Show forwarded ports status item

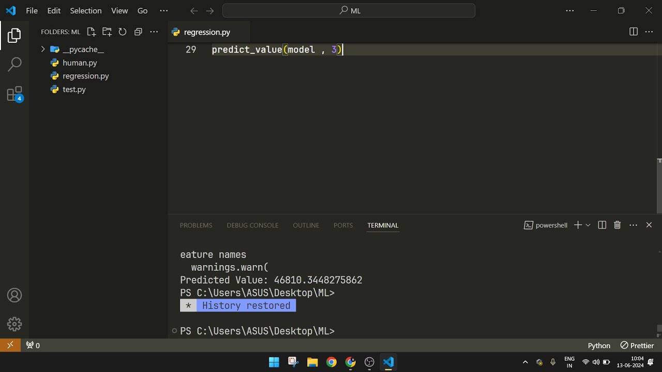33,345
